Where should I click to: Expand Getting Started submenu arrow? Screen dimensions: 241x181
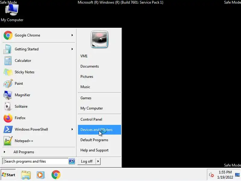(x=72, y=49)
